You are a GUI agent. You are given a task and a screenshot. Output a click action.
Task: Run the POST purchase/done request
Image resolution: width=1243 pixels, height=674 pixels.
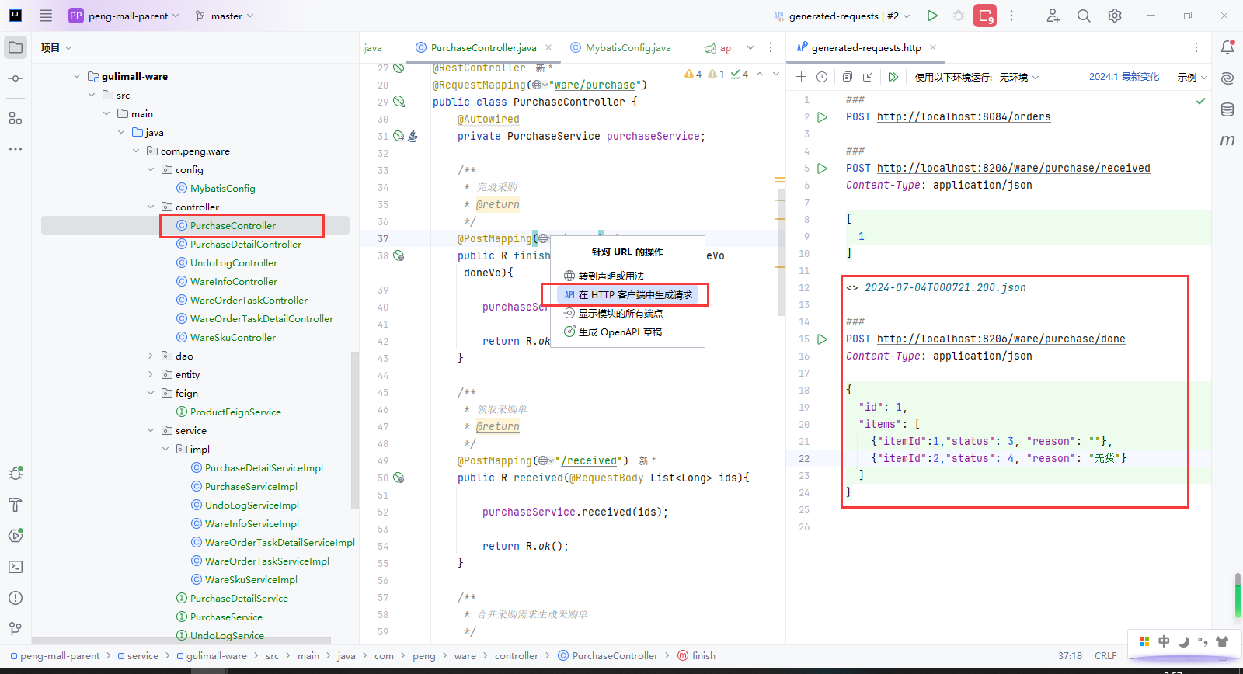pyautogui.click(x=823, y=339)
